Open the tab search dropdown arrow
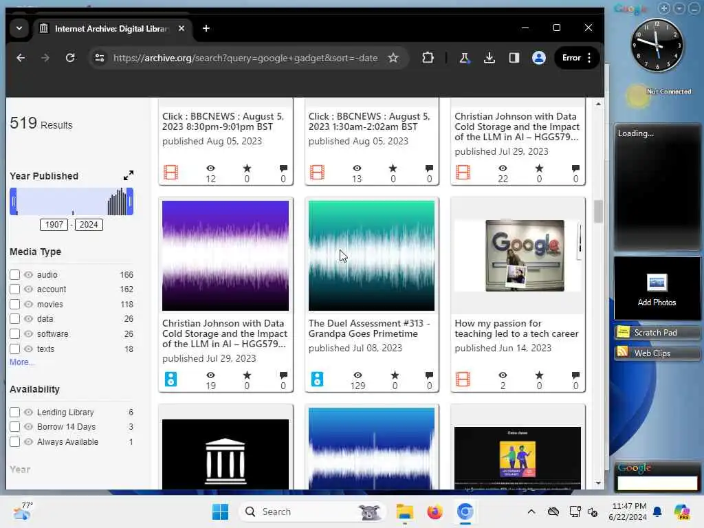Image resolution: width=704 pixels, height=528 pixels. pos(19,28)
